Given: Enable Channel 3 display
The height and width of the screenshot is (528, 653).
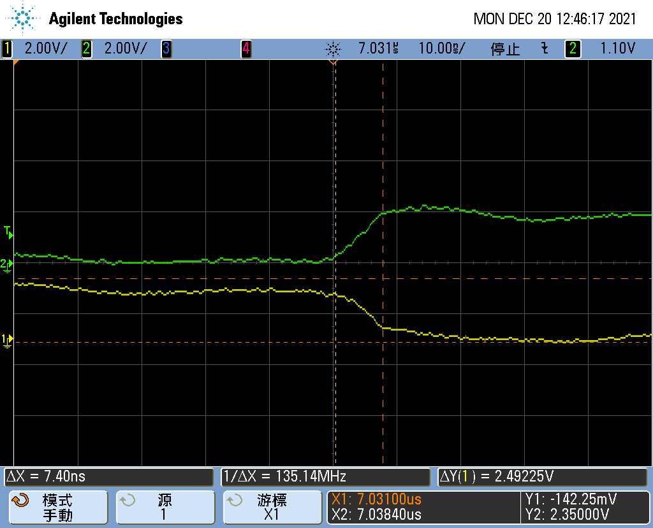Looking at the screenshot, I should tap(166, 48).
